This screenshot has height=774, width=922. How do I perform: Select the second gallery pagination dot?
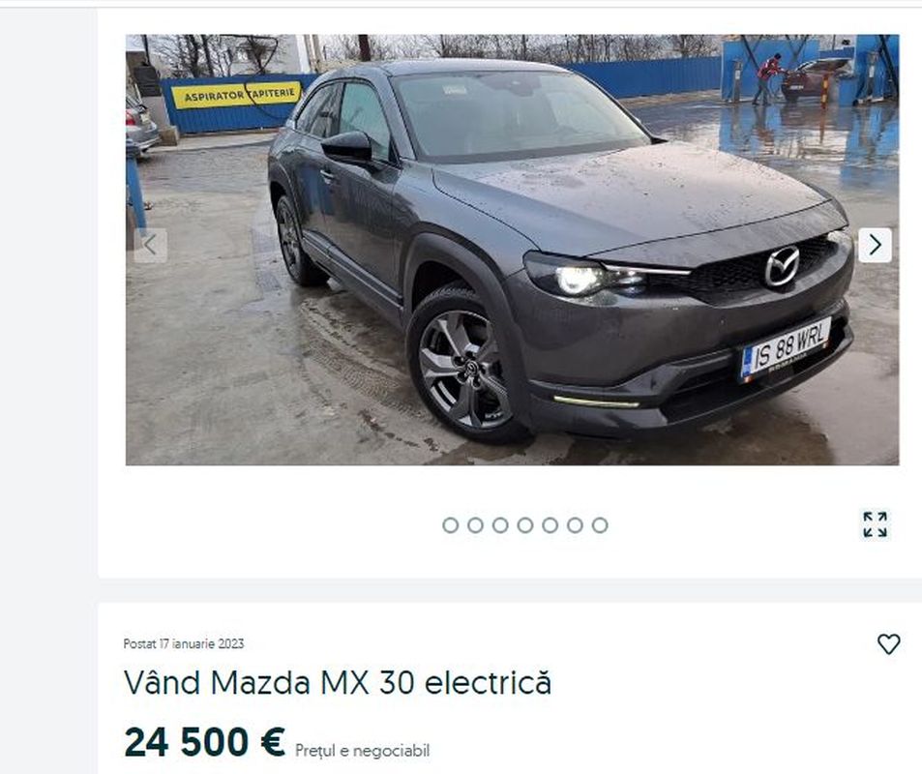475,525
